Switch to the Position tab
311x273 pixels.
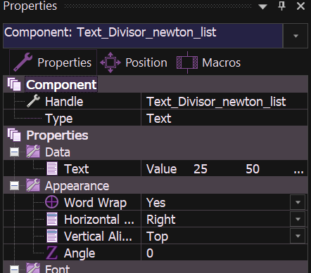[x=134, y=62]
